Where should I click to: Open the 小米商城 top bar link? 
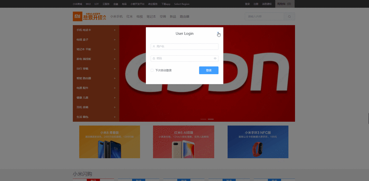pyautogui.click(x=77, y=4)
